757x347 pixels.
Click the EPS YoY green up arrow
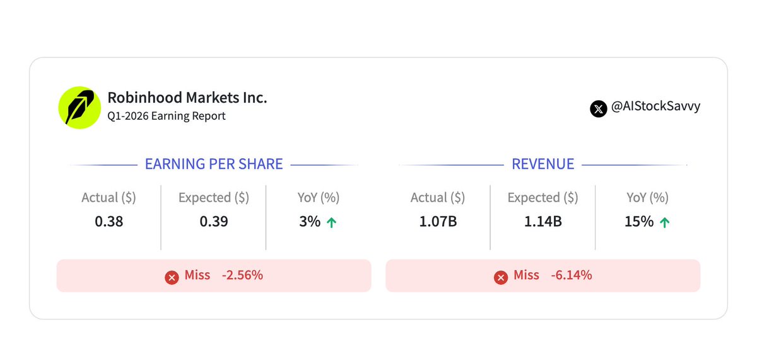tap(331, 222)
